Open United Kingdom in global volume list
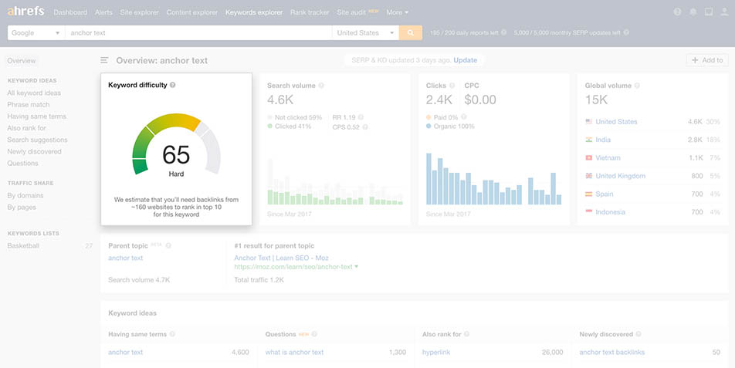Screen dimensions: 735x368 pos(620,176)
